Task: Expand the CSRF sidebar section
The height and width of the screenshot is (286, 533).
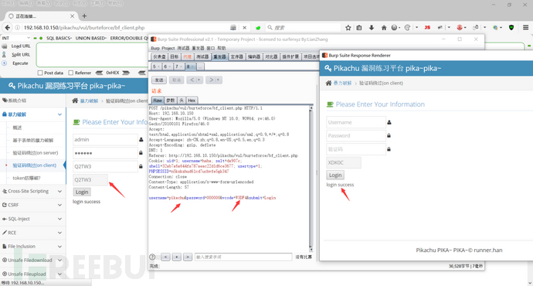Action: pos(32,205)
